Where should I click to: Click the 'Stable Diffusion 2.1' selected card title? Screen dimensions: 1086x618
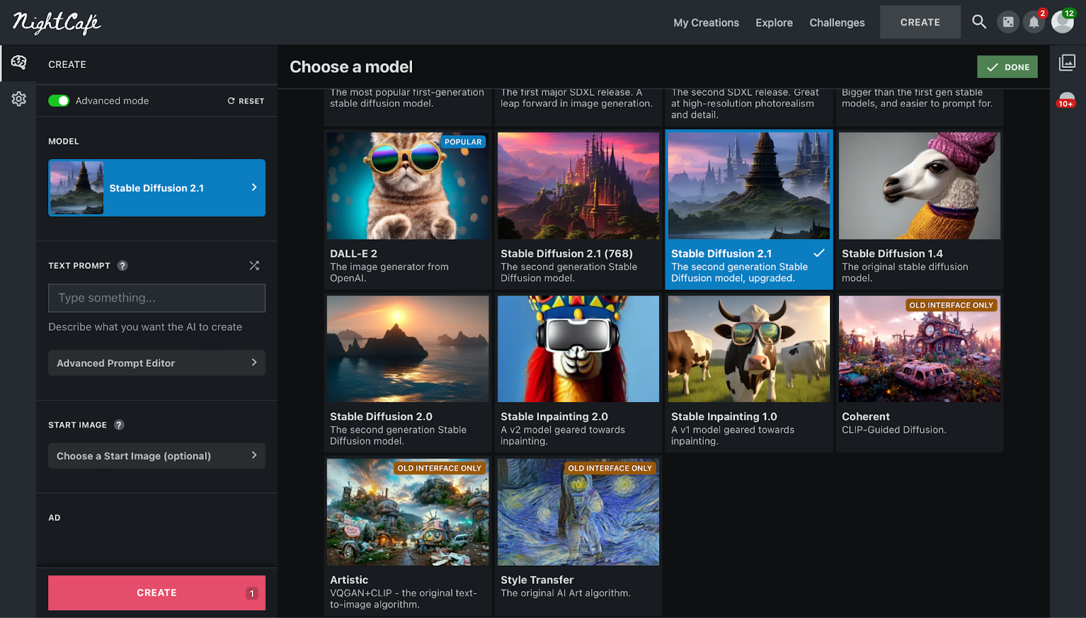click(722, 253)
